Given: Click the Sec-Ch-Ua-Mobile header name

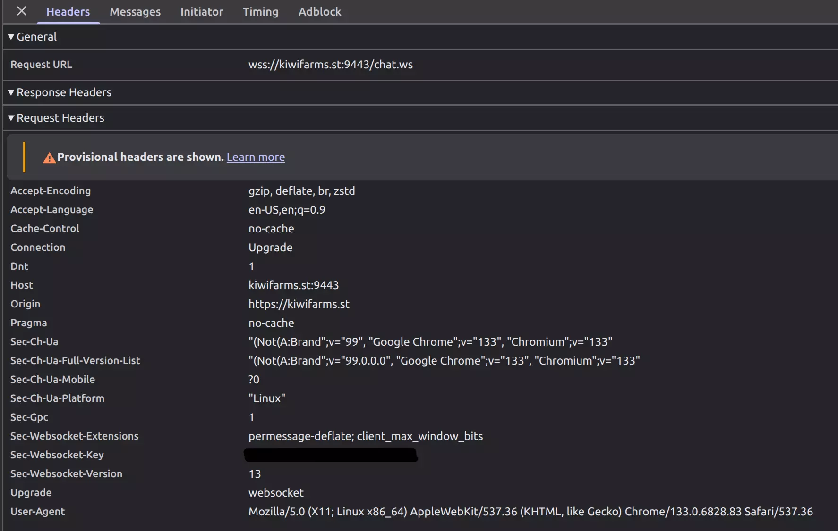Looking at the screenshot, I should [x=53, y=380].
